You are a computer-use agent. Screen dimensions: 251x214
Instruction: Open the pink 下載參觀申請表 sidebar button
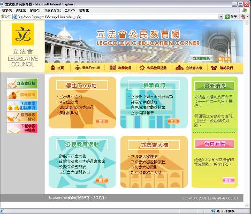coord(22,128)
